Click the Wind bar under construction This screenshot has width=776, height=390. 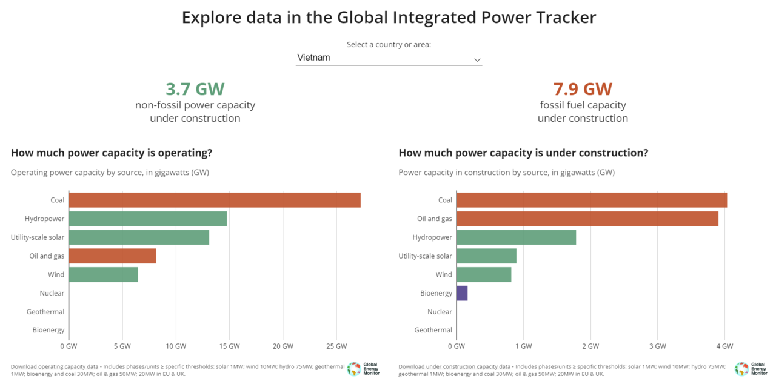pos(484,274)
